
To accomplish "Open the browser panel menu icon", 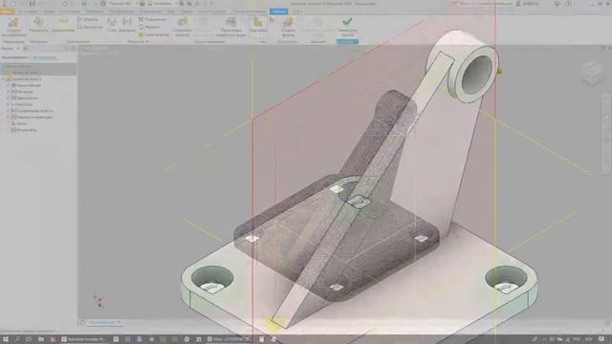I will [73, 49].
